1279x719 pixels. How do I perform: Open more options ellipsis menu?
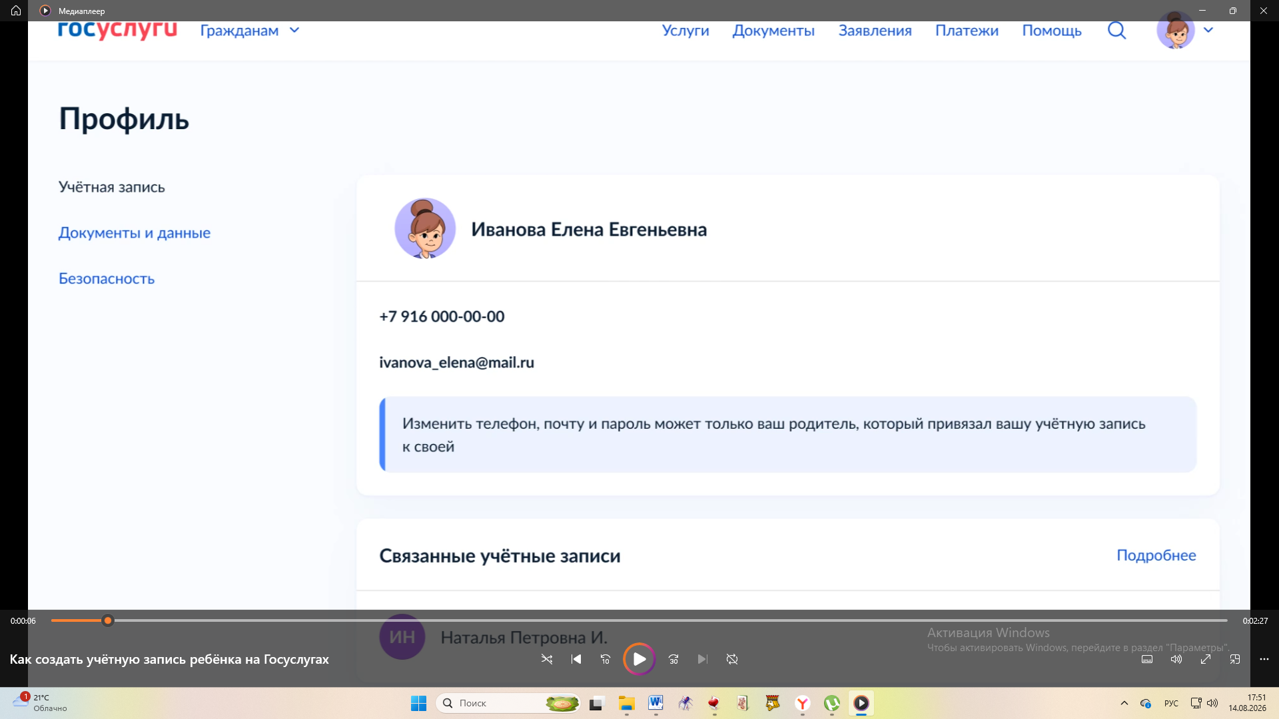[1264, 659]
